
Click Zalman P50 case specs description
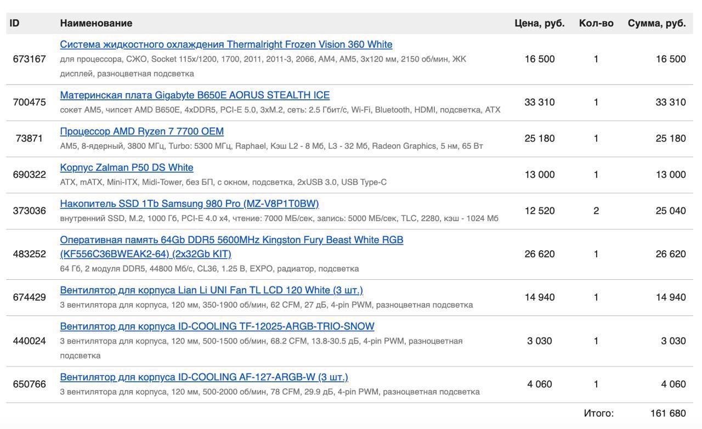click(223, 182)
